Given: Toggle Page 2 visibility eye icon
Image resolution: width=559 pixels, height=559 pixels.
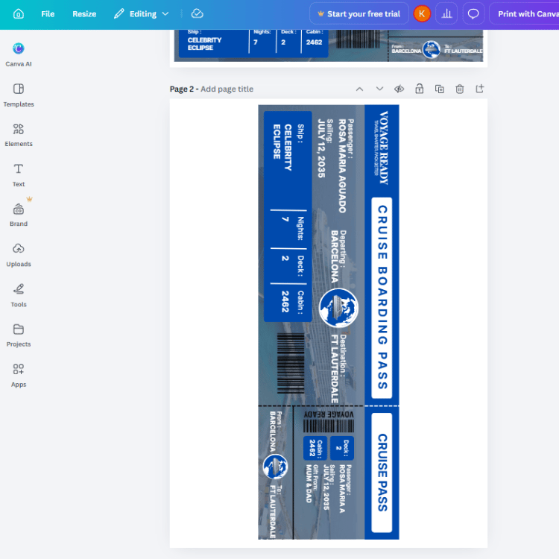Looking at the screenshot, I should tap(399, 89).
